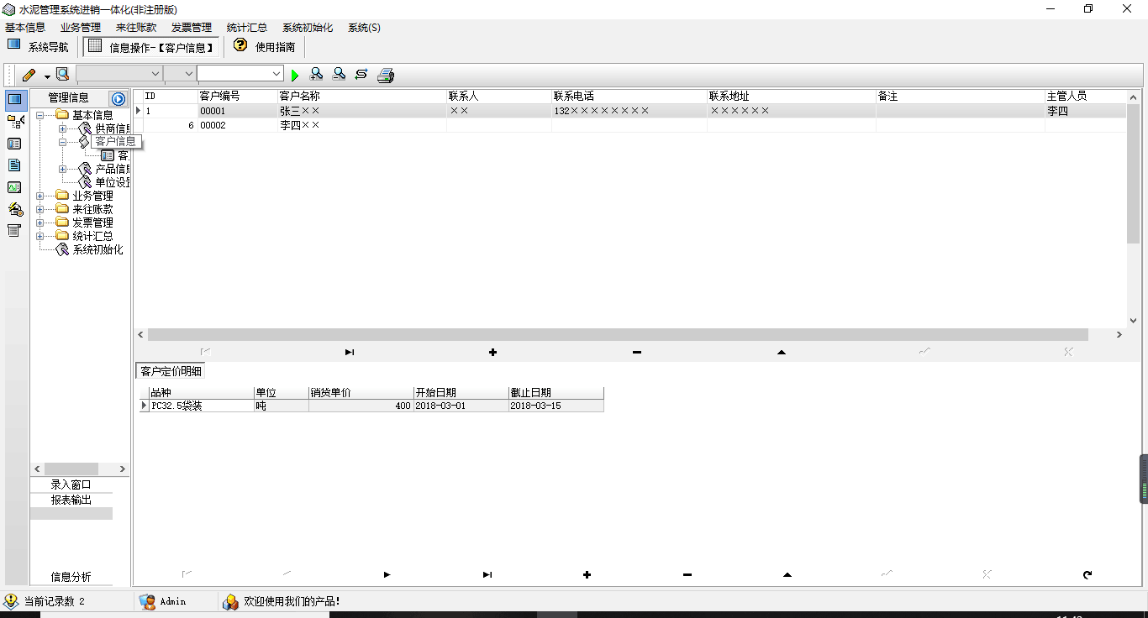Refresh pricing details with the lower navigator
This screenshot has width=1148, height=618.
click(x=1087, y=575)
